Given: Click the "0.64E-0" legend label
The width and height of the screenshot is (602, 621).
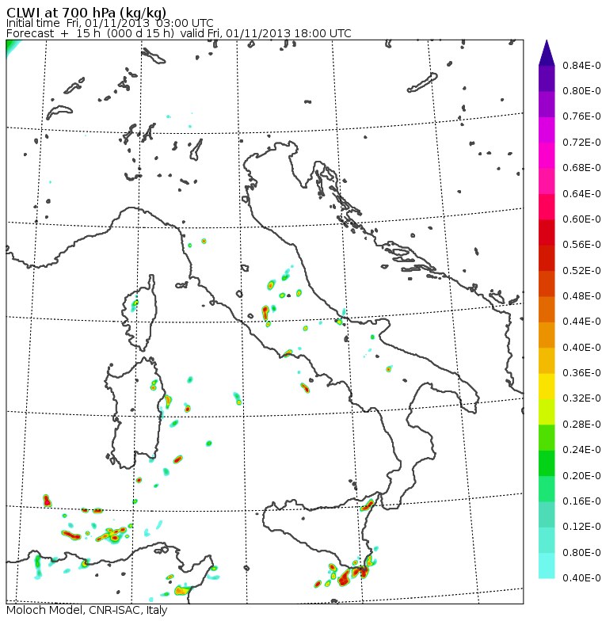Looking at the screenshot, I should click(581, 193).
